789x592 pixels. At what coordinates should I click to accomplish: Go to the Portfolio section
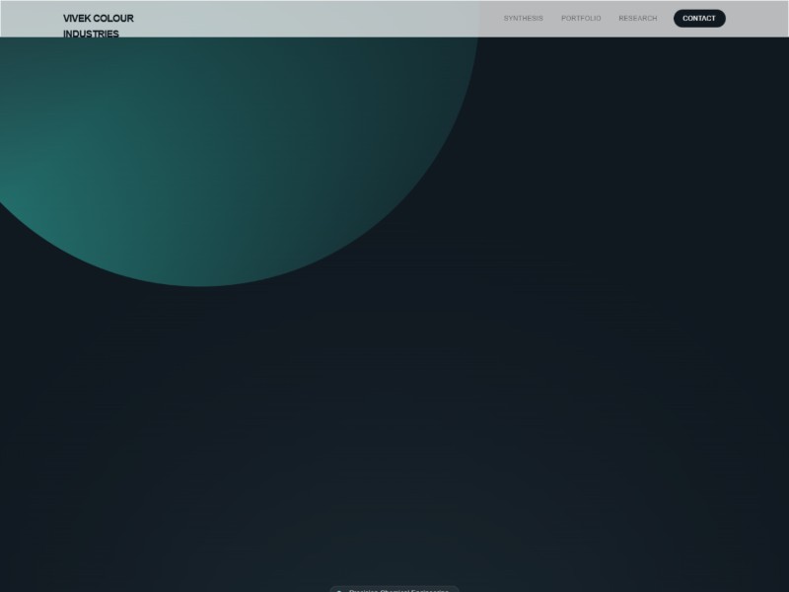click(581, 19)
